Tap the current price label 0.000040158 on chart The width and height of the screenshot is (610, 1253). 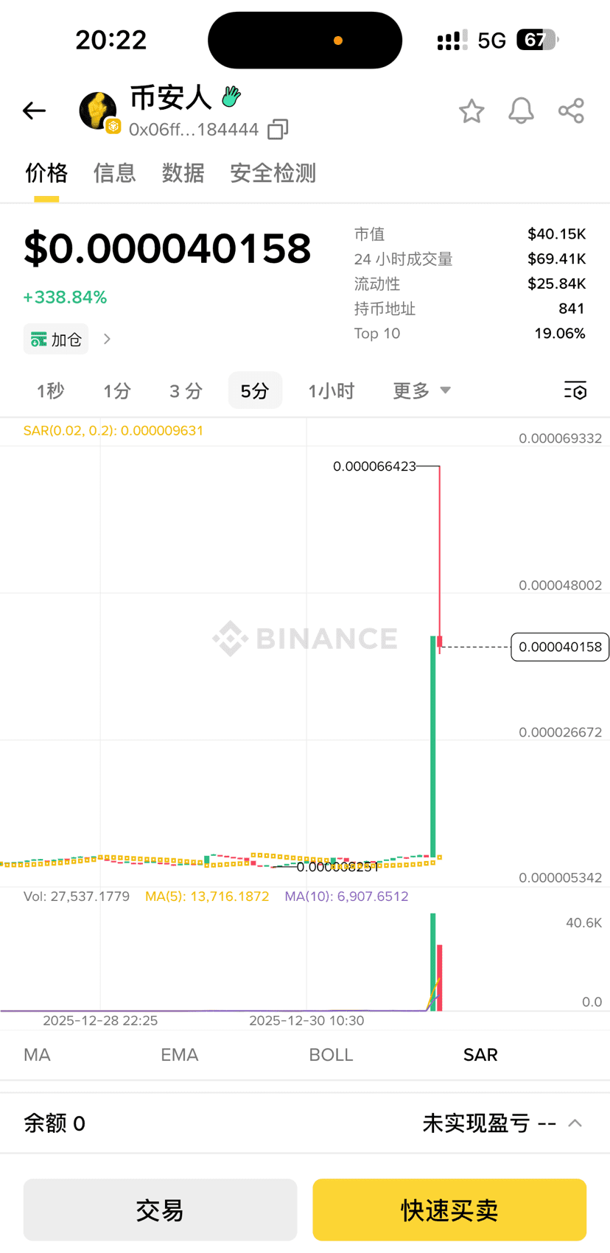click(560, 647)
